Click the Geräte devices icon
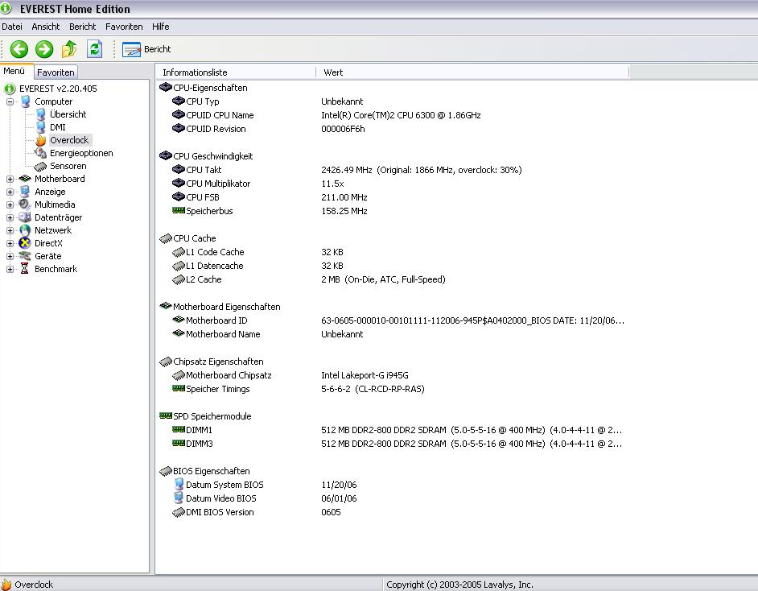Viewport: 758px width, 591px height. pyautogui.click(x=25, y=256)
